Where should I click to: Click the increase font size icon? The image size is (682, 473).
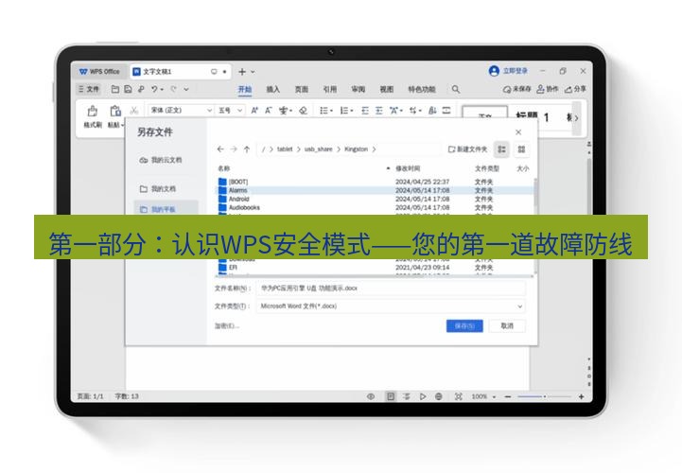[x=254, y=111]
